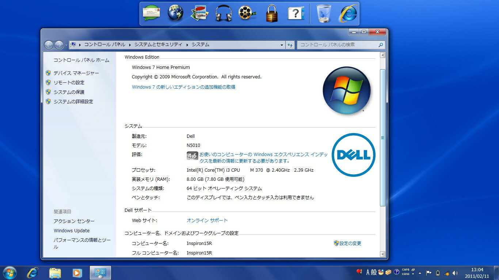The image size is (499, 280).
Task: Launch Windows Media Player from the taskbar
Action: coord(77,273)
